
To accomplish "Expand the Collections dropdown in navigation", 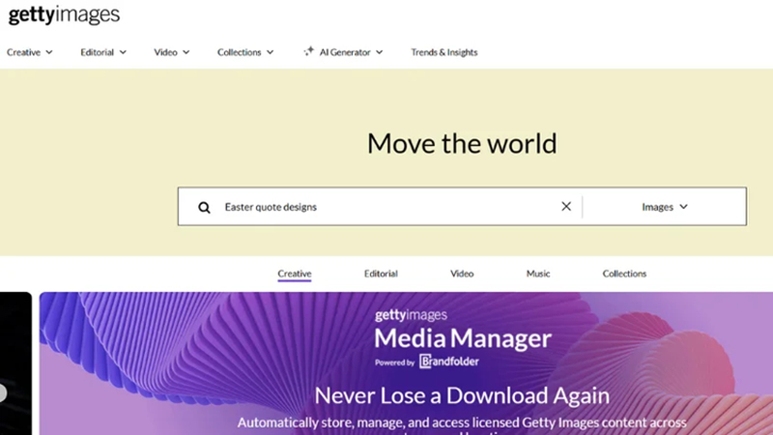I will point(245,52).
